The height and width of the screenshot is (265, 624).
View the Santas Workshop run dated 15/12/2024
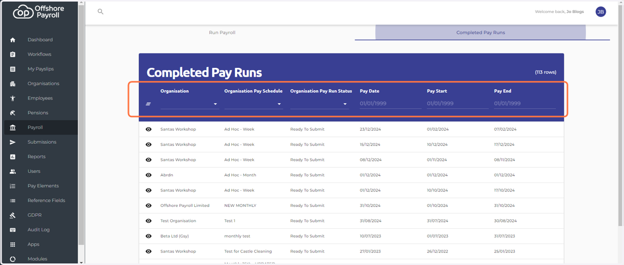[149, 145]
